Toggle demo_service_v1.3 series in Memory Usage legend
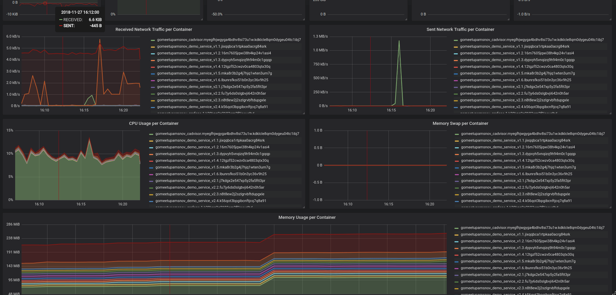This screenshot has height=295, width=616. click(x=518, y=248)
